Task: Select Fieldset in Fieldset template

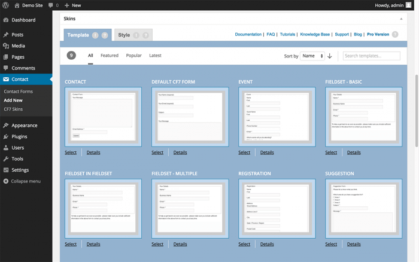Action: 71,244
